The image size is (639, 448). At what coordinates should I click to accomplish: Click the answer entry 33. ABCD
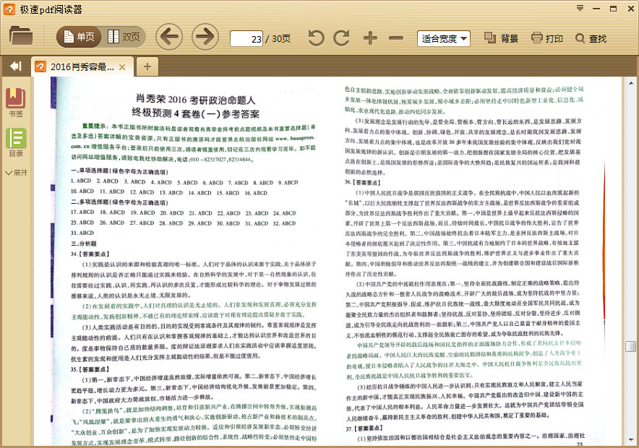82,233
